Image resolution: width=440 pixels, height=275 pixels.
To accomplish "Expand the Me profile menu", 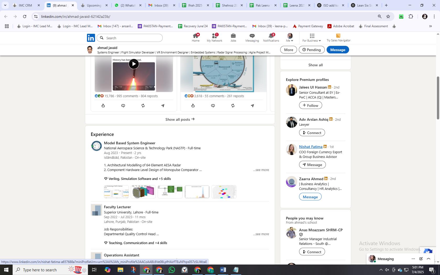I will [x=290, y=38].
